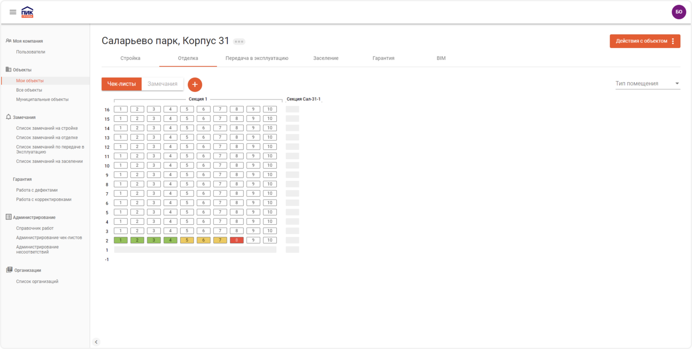Image resolution: width=692 pixels, height=349 pixels.
Task: Switch to the Стройка tab
Action: coord(130,58)
